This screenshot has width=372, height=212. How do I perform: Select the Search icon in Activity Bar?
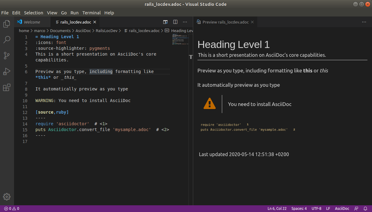6,39
